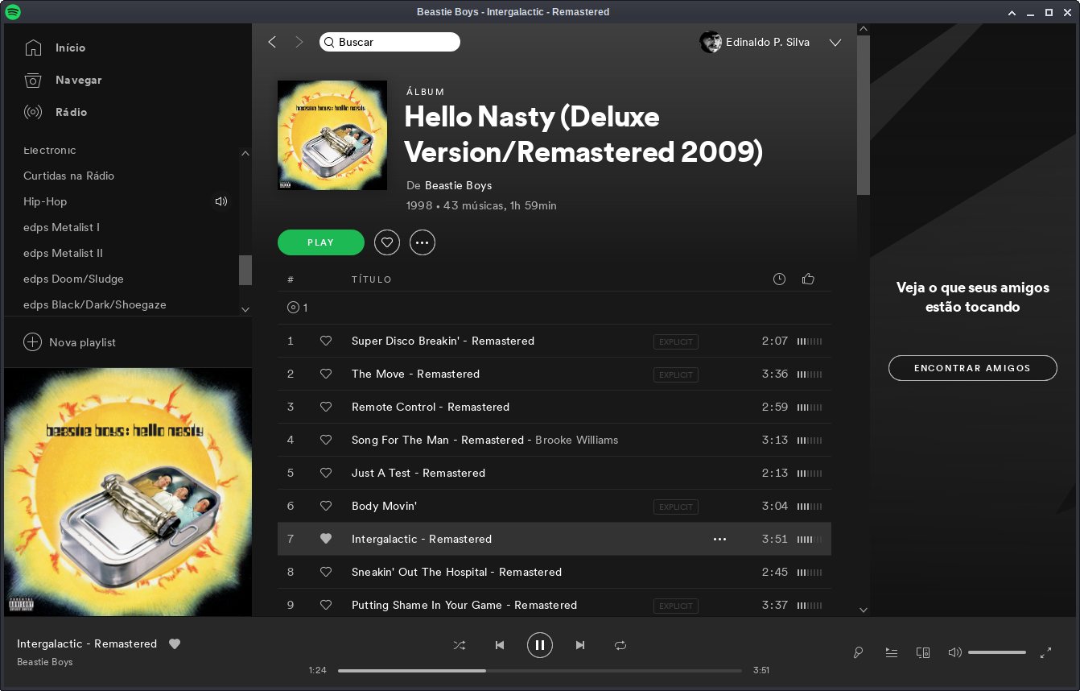
Task: Enter full screen mode icon
Action: 1046,652
